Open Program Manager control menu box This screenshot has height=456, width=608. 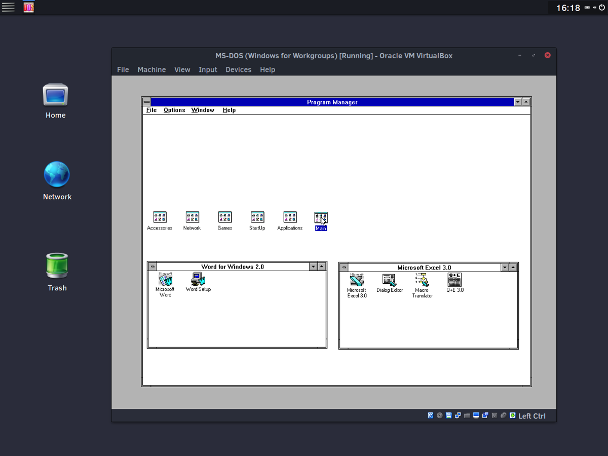click(x=147, y=102)
